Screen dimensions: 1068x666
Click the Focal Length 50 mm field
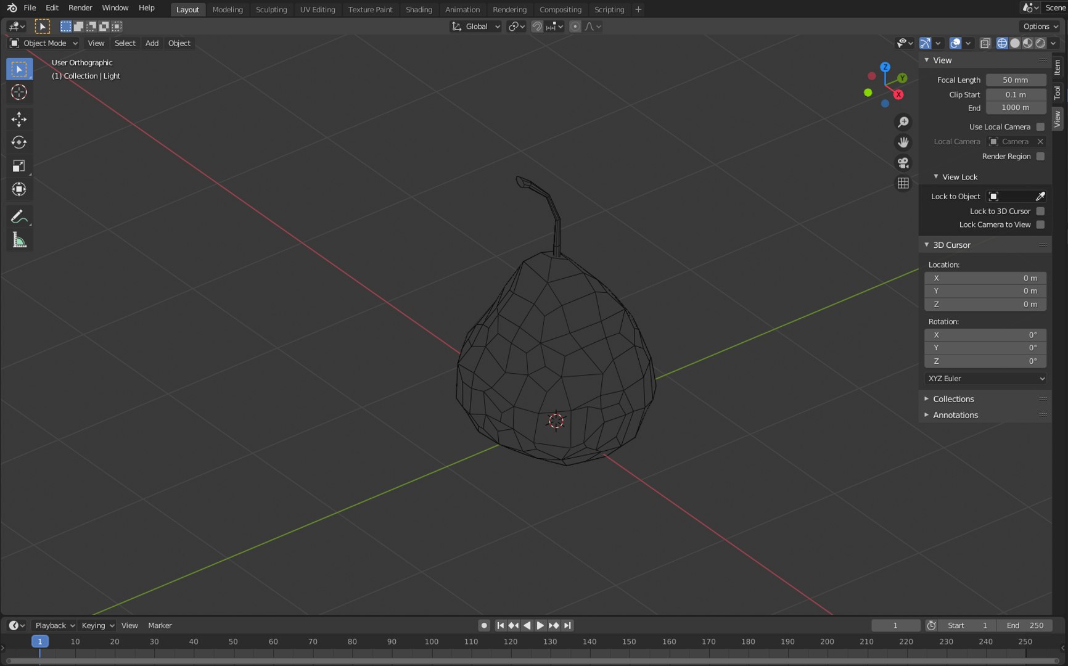[x=1016, y=80]
